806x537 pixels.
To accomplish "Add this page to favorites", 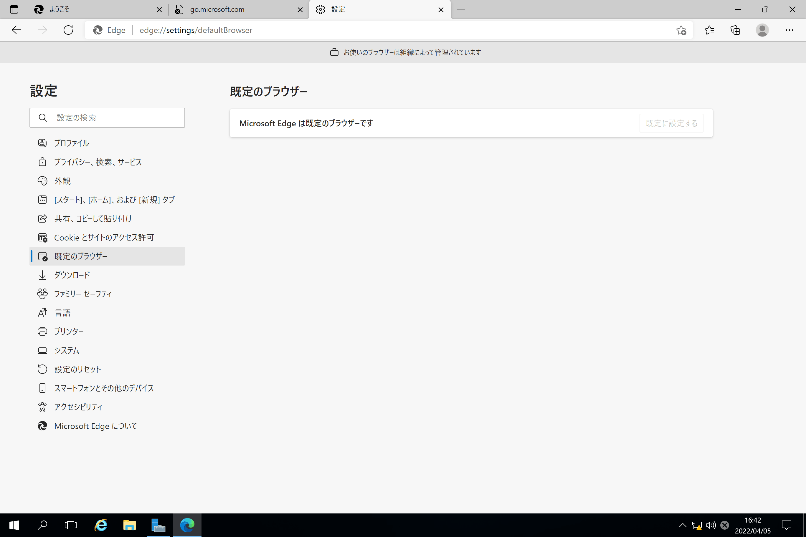I will (681, 30).
